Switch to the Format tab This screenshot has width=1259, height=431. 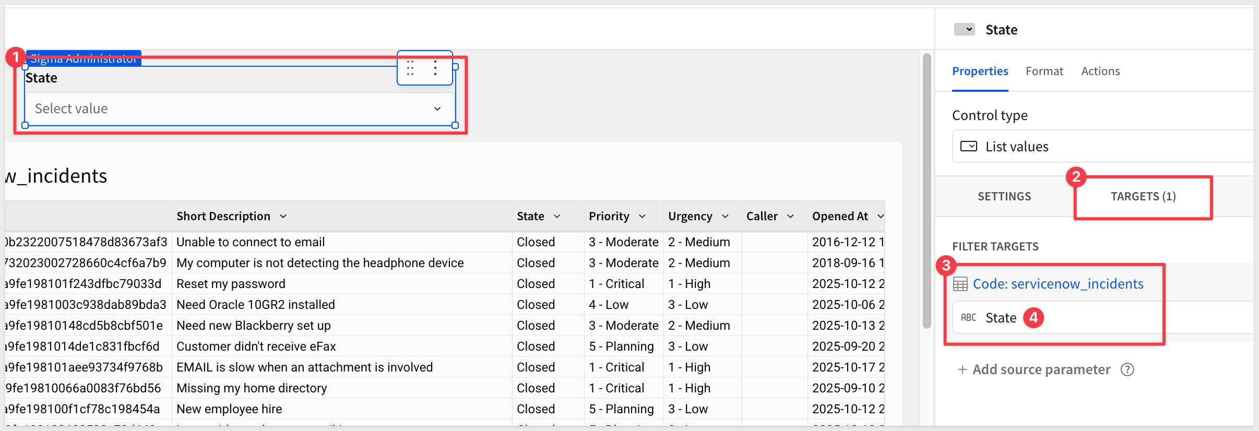[1044, 71]
